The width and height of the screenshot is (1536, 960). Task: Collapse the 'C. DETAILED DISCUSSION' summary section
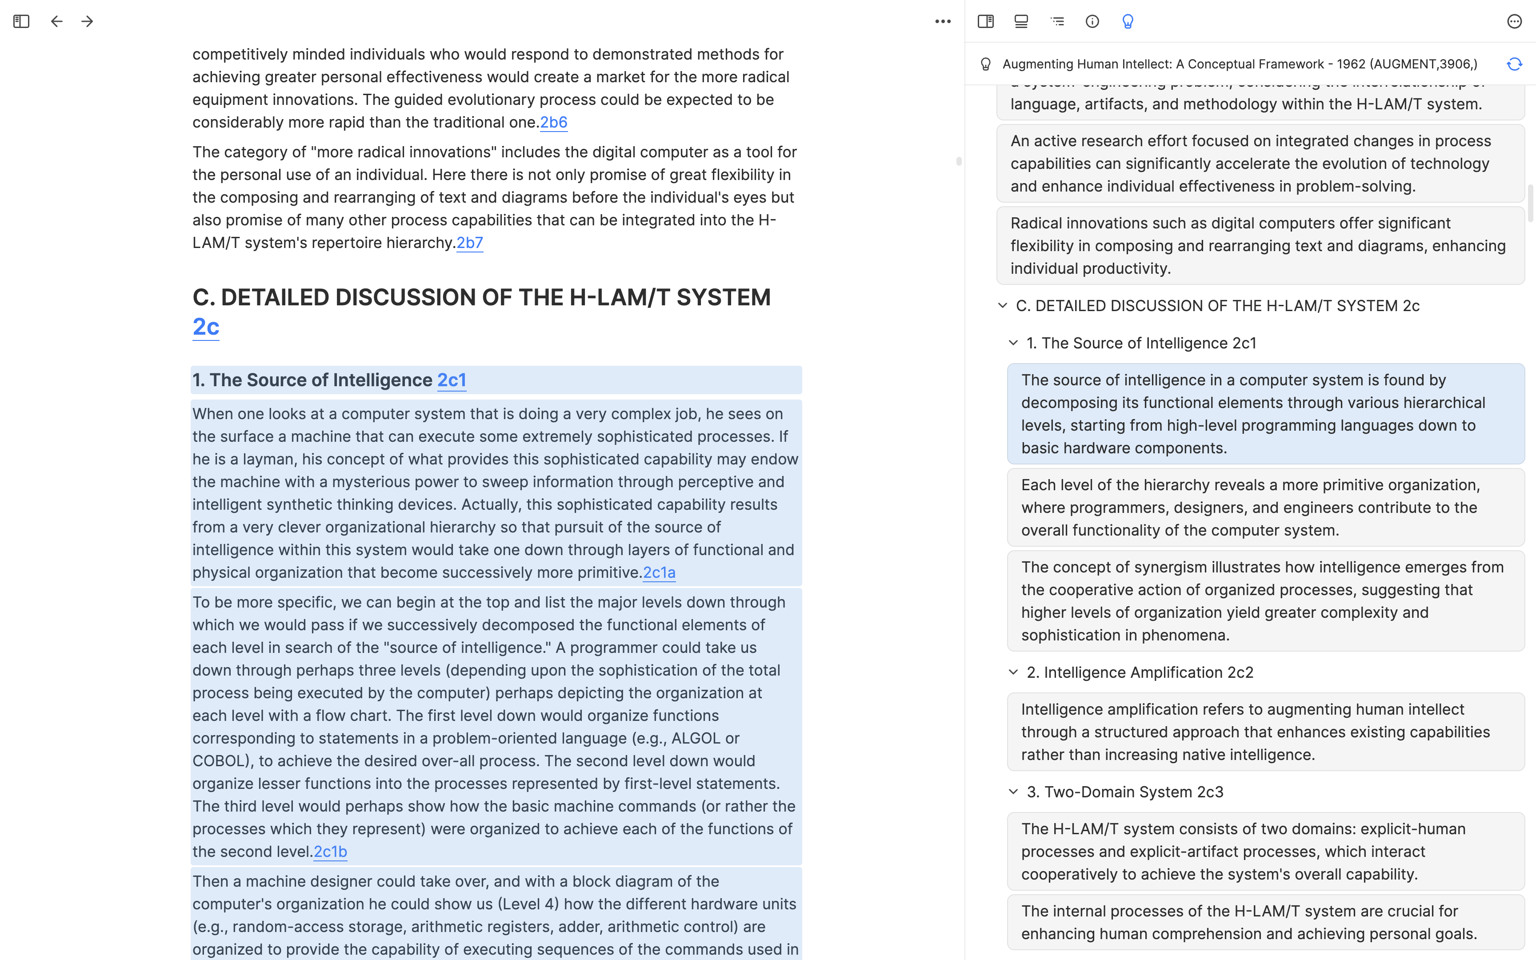(x=1002, y=305)
